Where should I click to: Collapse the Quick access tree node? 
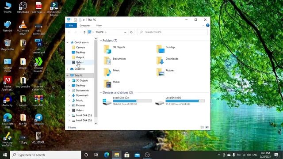click(68, 42)
